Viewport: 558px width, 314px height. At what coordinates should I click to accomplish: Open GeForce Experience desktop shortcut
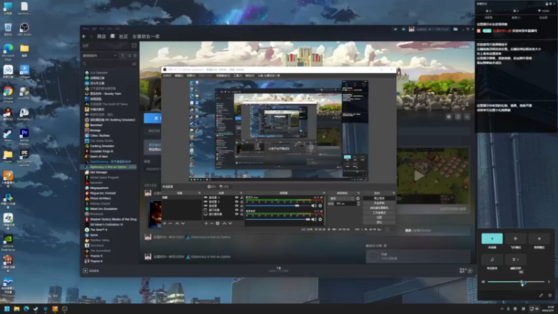click(8, 243)
